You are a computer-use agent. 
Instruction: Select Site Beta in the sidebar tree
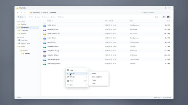click(27, 54)
